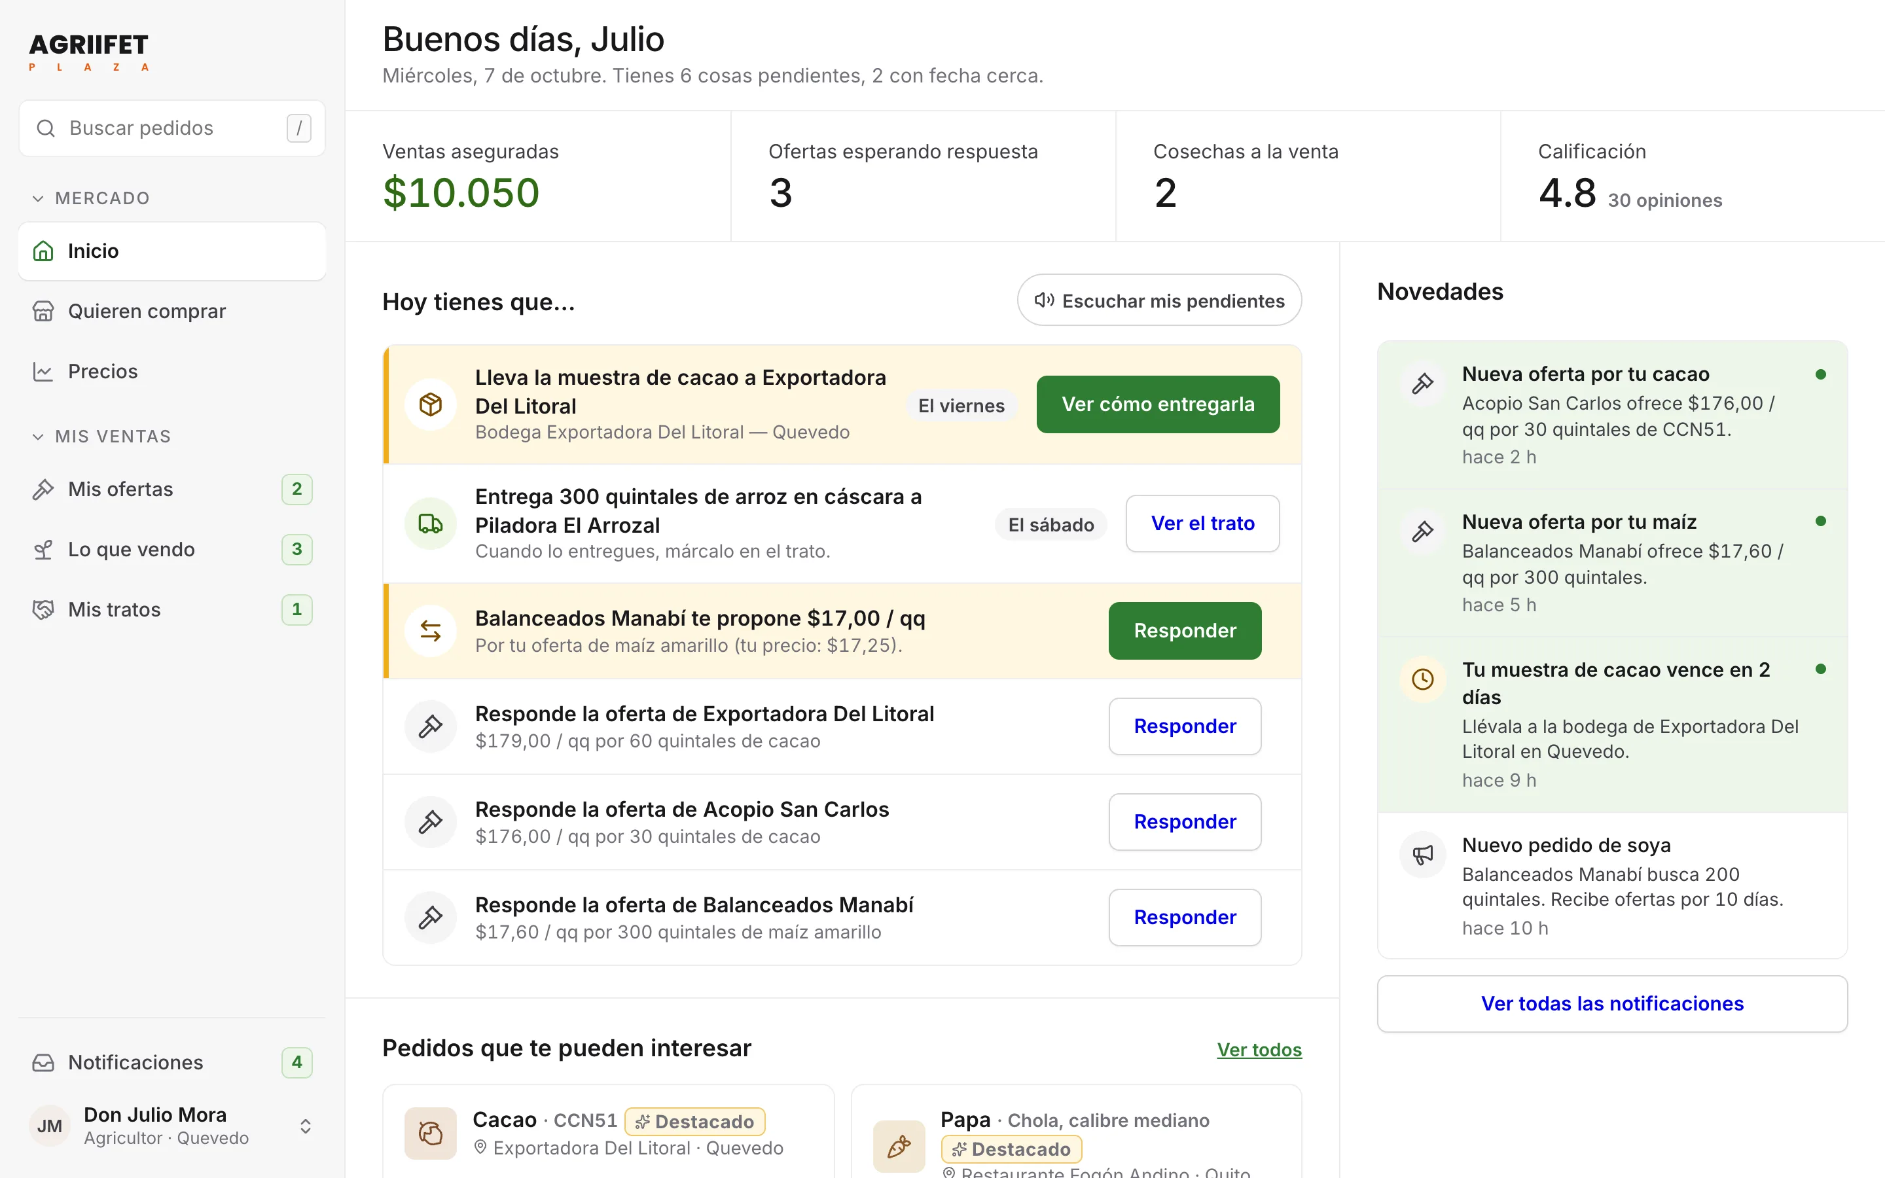The height and width of the screenshot is (1178, 1885).
Task: Click the Ver el trato button
Action: point(1202,524)
